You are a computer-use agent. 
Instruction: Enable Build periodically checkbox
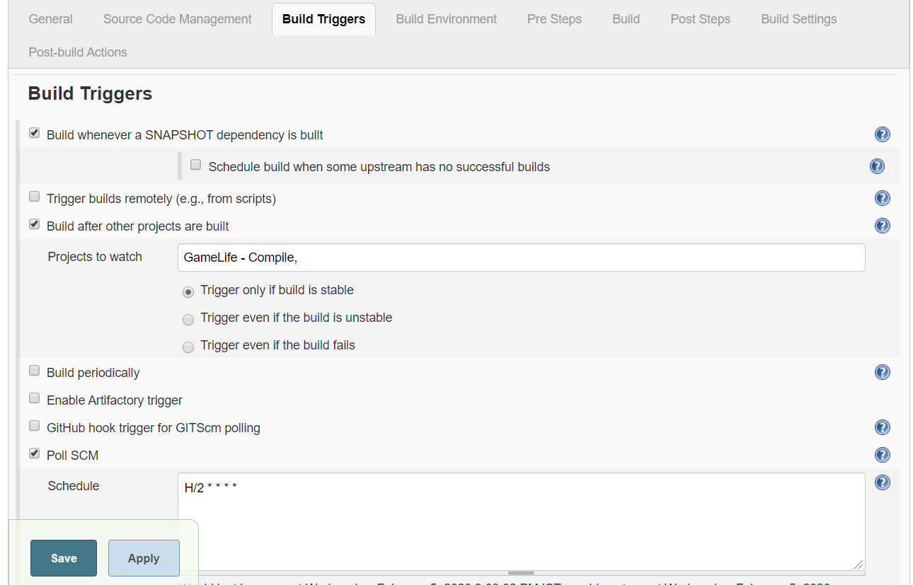click(x=34, y=371)
